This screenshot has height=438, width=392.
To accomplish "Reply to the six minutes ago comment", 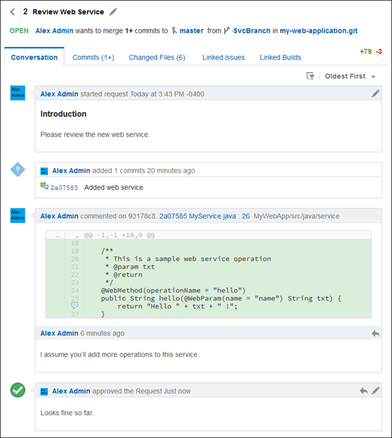I will click(376, 333).
